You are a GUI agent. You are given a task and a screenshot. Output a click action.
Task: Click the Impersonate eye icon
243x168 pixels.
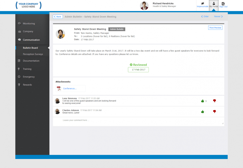(202, 3)
